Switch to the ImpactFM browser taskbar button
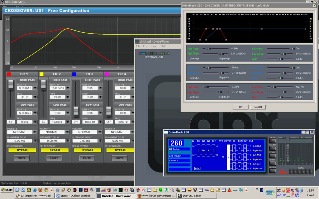This screenshot has height=199, width=319. 35,196
